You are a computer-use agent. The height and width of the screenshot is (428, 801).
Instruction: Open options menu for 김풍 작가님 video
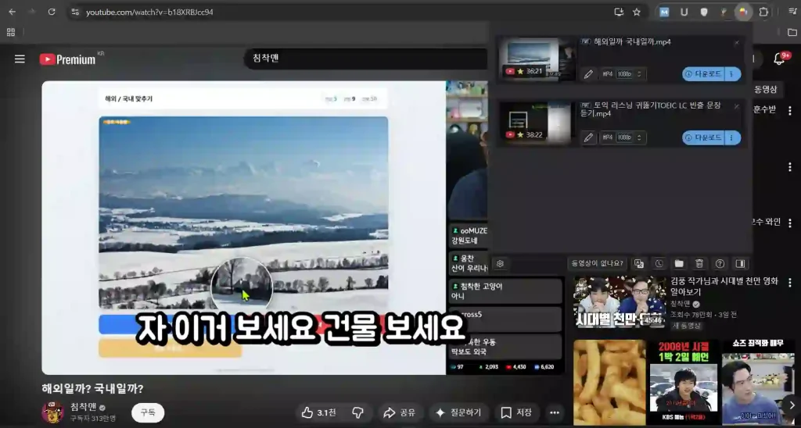pos(790,282)
